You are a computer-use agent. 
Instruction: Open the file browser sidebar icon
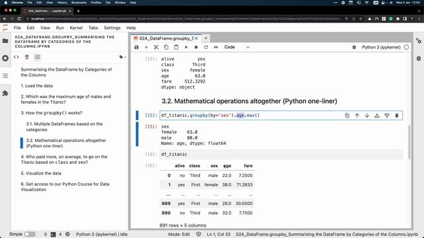pyautogui.click(x=5, y=41)
